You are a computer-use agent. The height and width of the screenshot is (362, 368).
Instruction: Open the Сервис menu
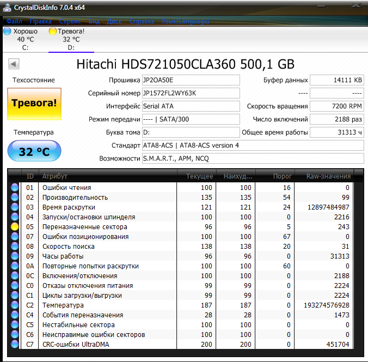(70, 21)
